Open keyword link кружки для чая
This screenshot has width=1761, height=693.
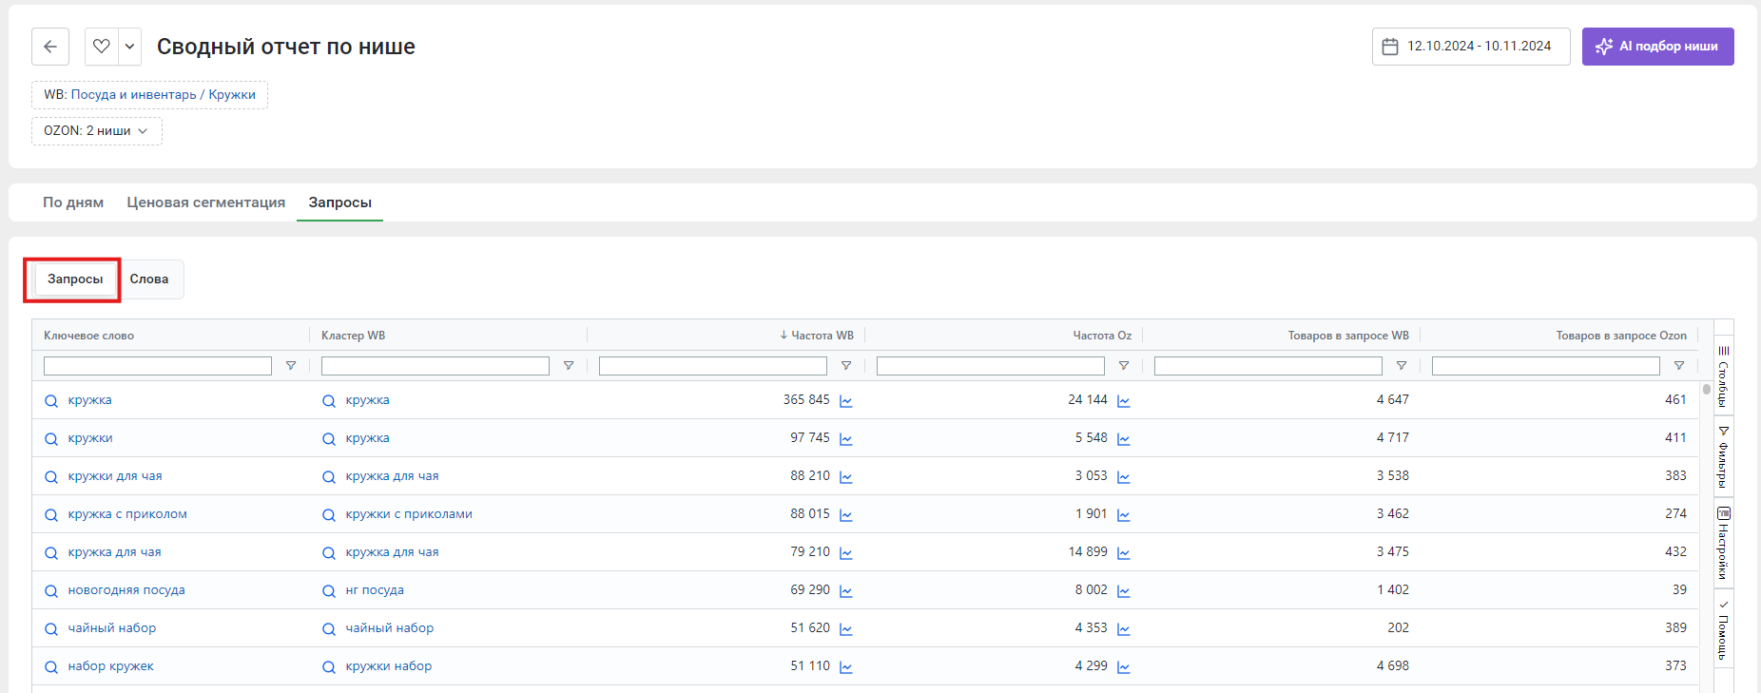click(x=115, y=476)
